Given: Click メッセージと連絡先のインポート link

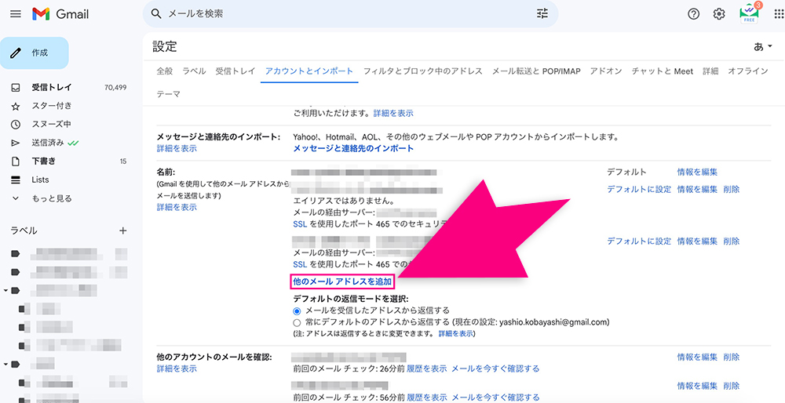Looking at the screenshot, I should coord(353,148).
